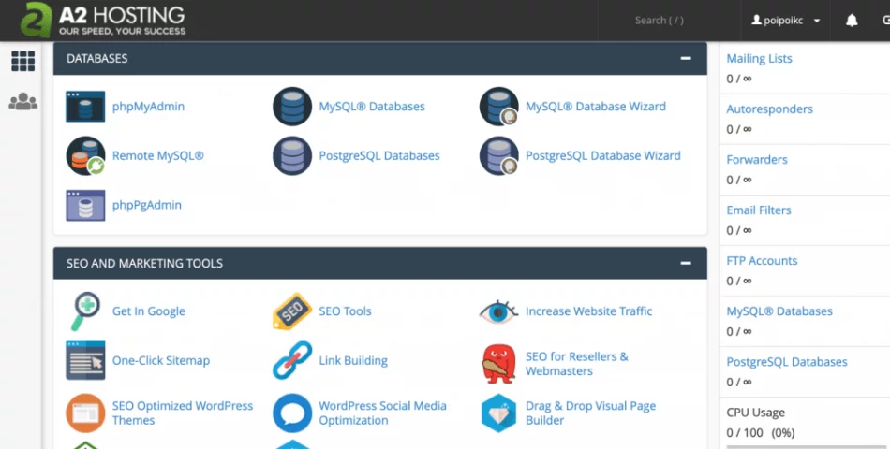
Task: Click the CPU Usage progress bar
Action: pyautogui.click(x=808, y=447)
